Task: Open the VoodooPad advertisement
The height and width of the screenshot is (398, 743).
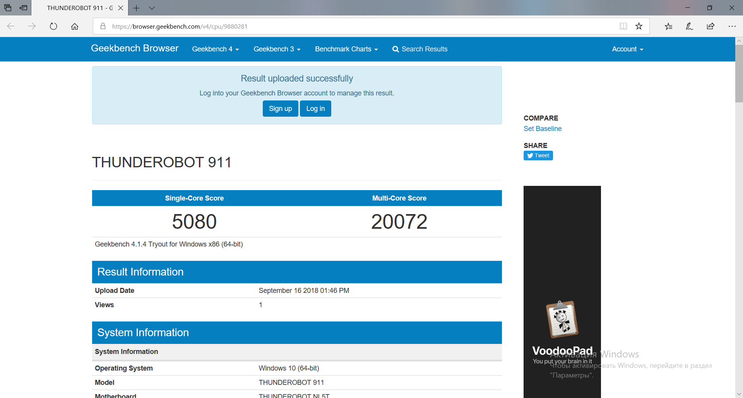Action: pyautogui.click(x=562, y=292)
